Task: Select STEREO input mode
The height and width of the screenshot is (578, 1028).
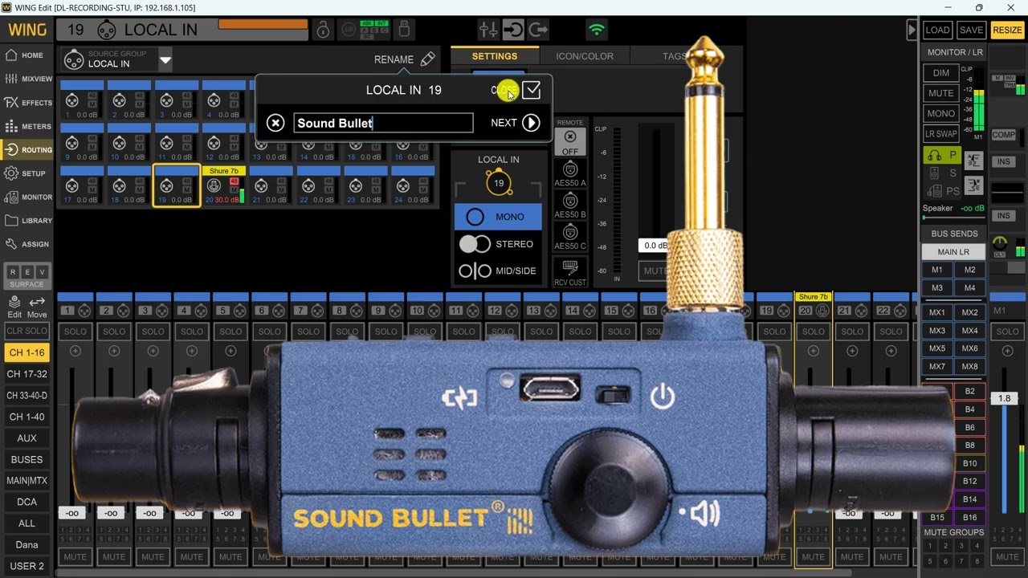Action: 498,244
